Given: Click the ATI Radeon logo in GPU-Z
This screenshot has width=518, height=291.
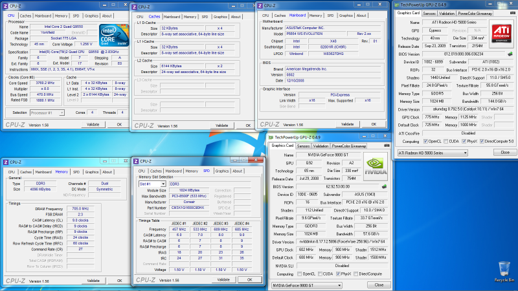Looking at the screenshot, I should tap(501, 34).
